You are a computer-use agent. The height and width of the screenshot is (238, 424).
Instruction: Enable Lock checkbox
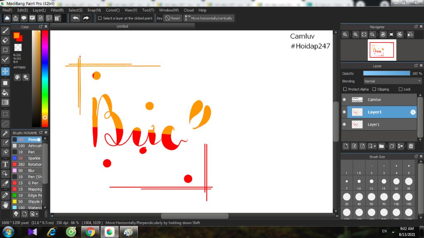400,89
